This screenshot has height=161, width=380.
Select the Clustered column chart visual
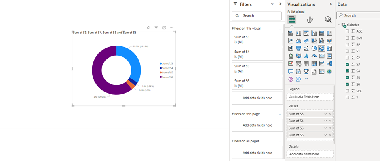314,33
